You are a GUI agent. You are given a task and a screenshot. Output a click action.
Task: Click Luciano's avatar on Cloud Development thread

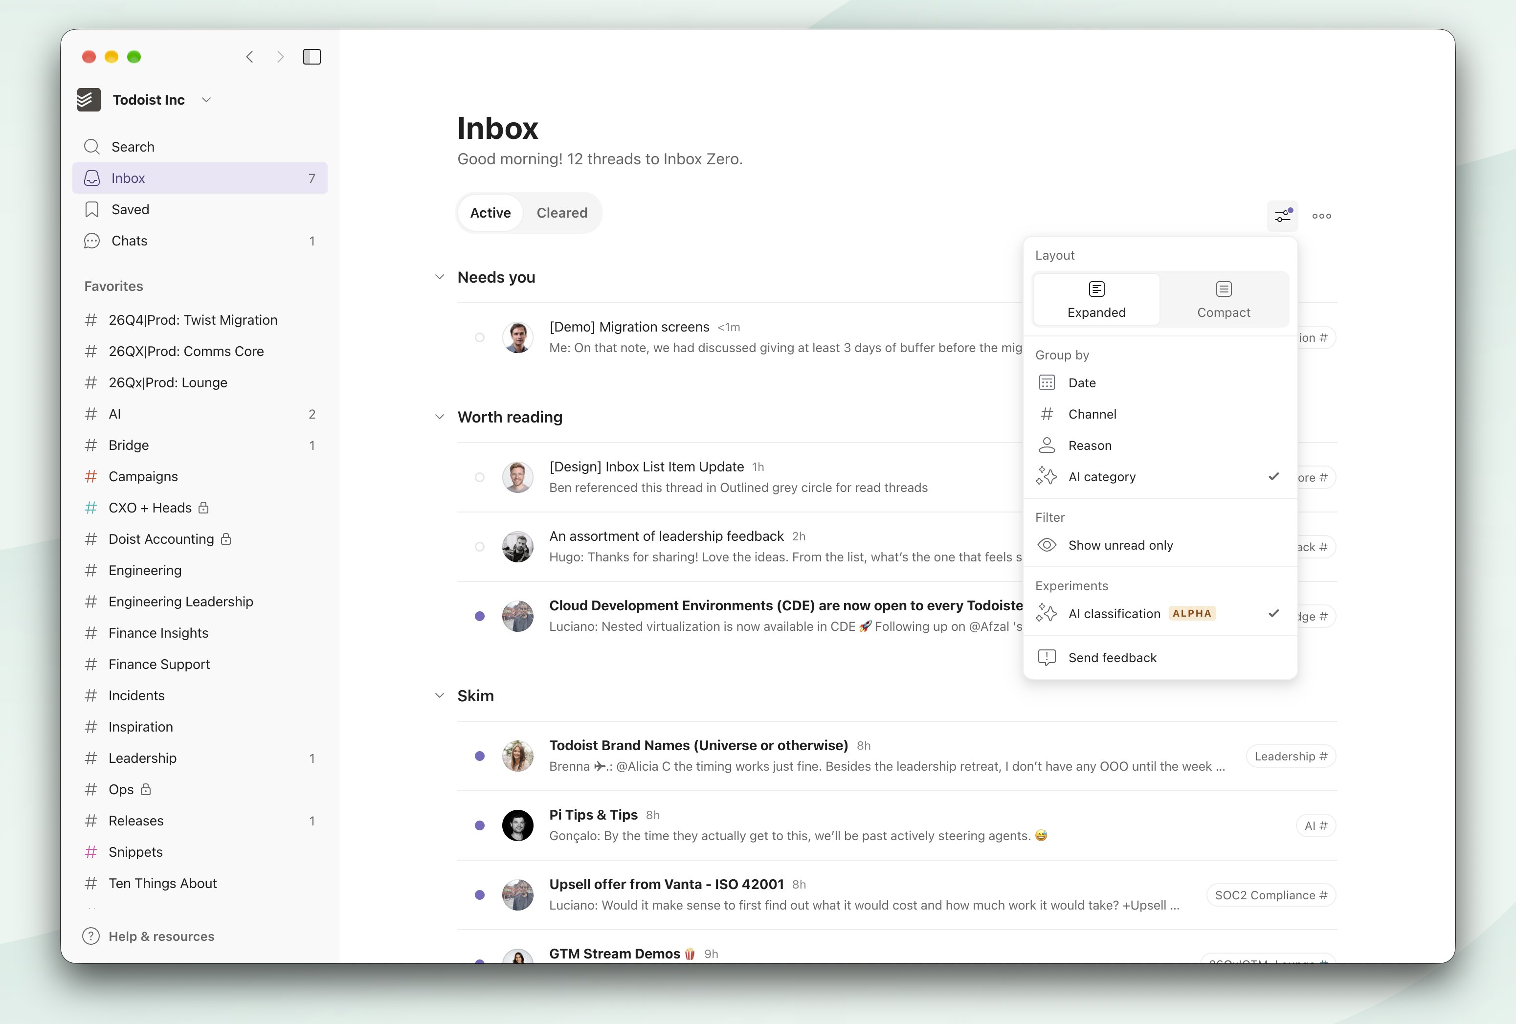pos(518,616)
